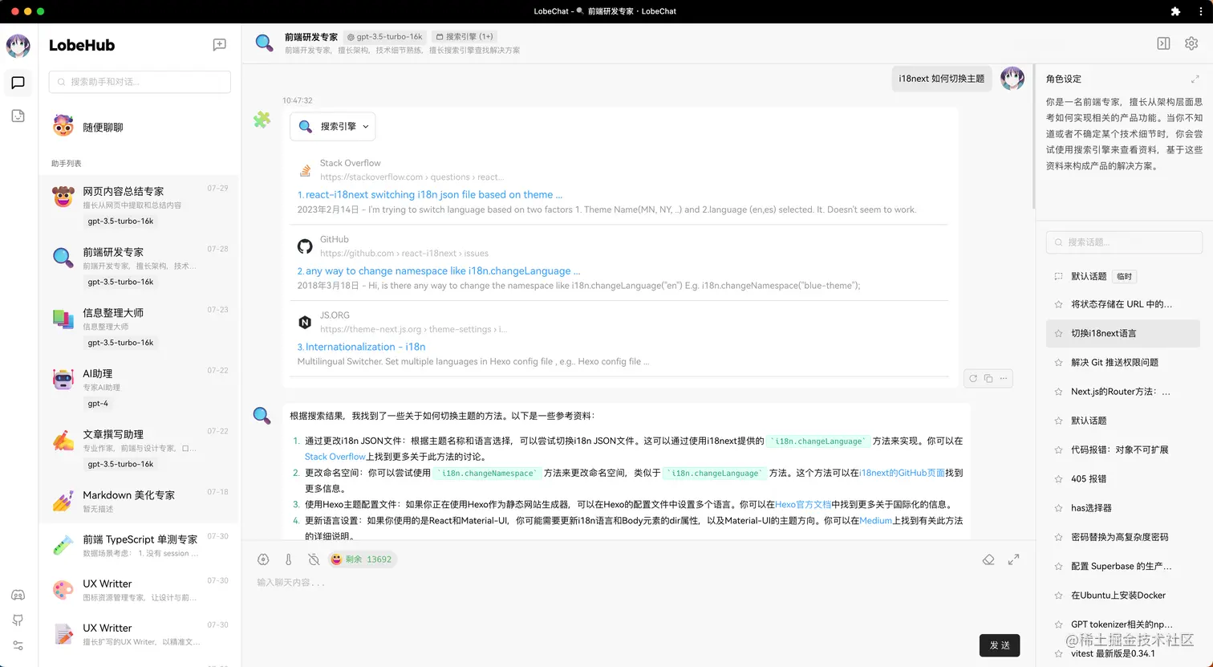Open the 随便聊聊 chat

click(x=140, y=127)
